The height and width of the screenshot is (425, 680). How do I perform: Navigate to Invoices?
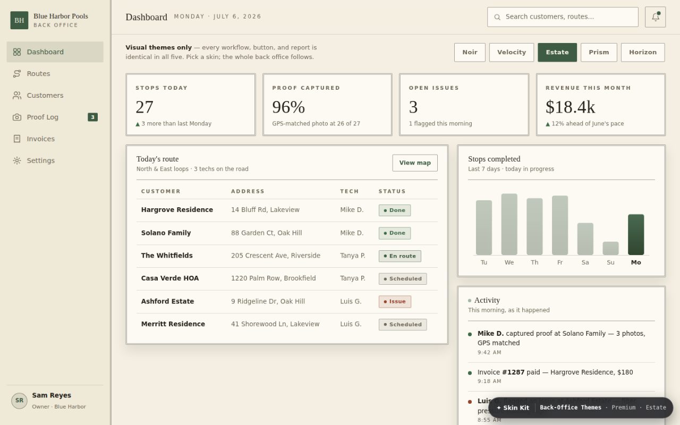point(55,139)
